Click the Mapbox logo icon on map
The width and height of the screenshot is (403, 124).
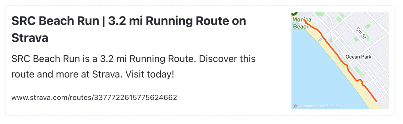pyautogui.click(x=294, y=106)
